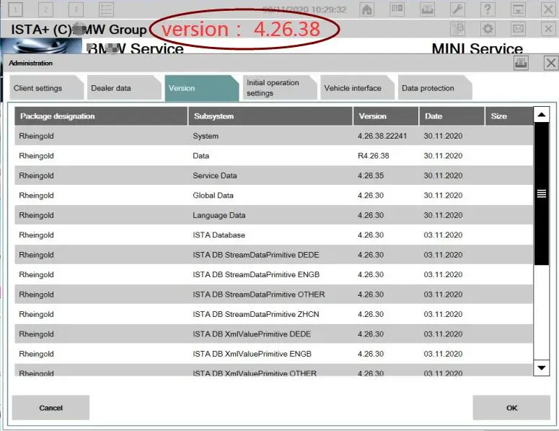Select ISTA DB XmlValuePrimitive DEDE row
The height and width of the screenshot is (431, 559).
(273, 334)
